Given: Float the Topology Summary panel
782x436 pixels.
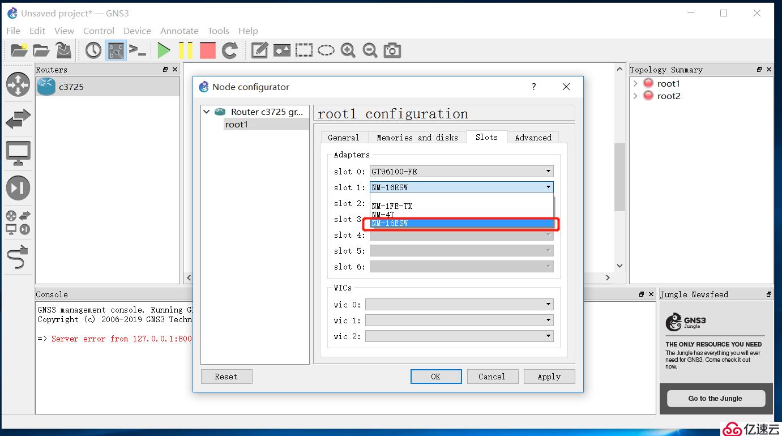Looking at the screenshot, I should click(759, 70).
